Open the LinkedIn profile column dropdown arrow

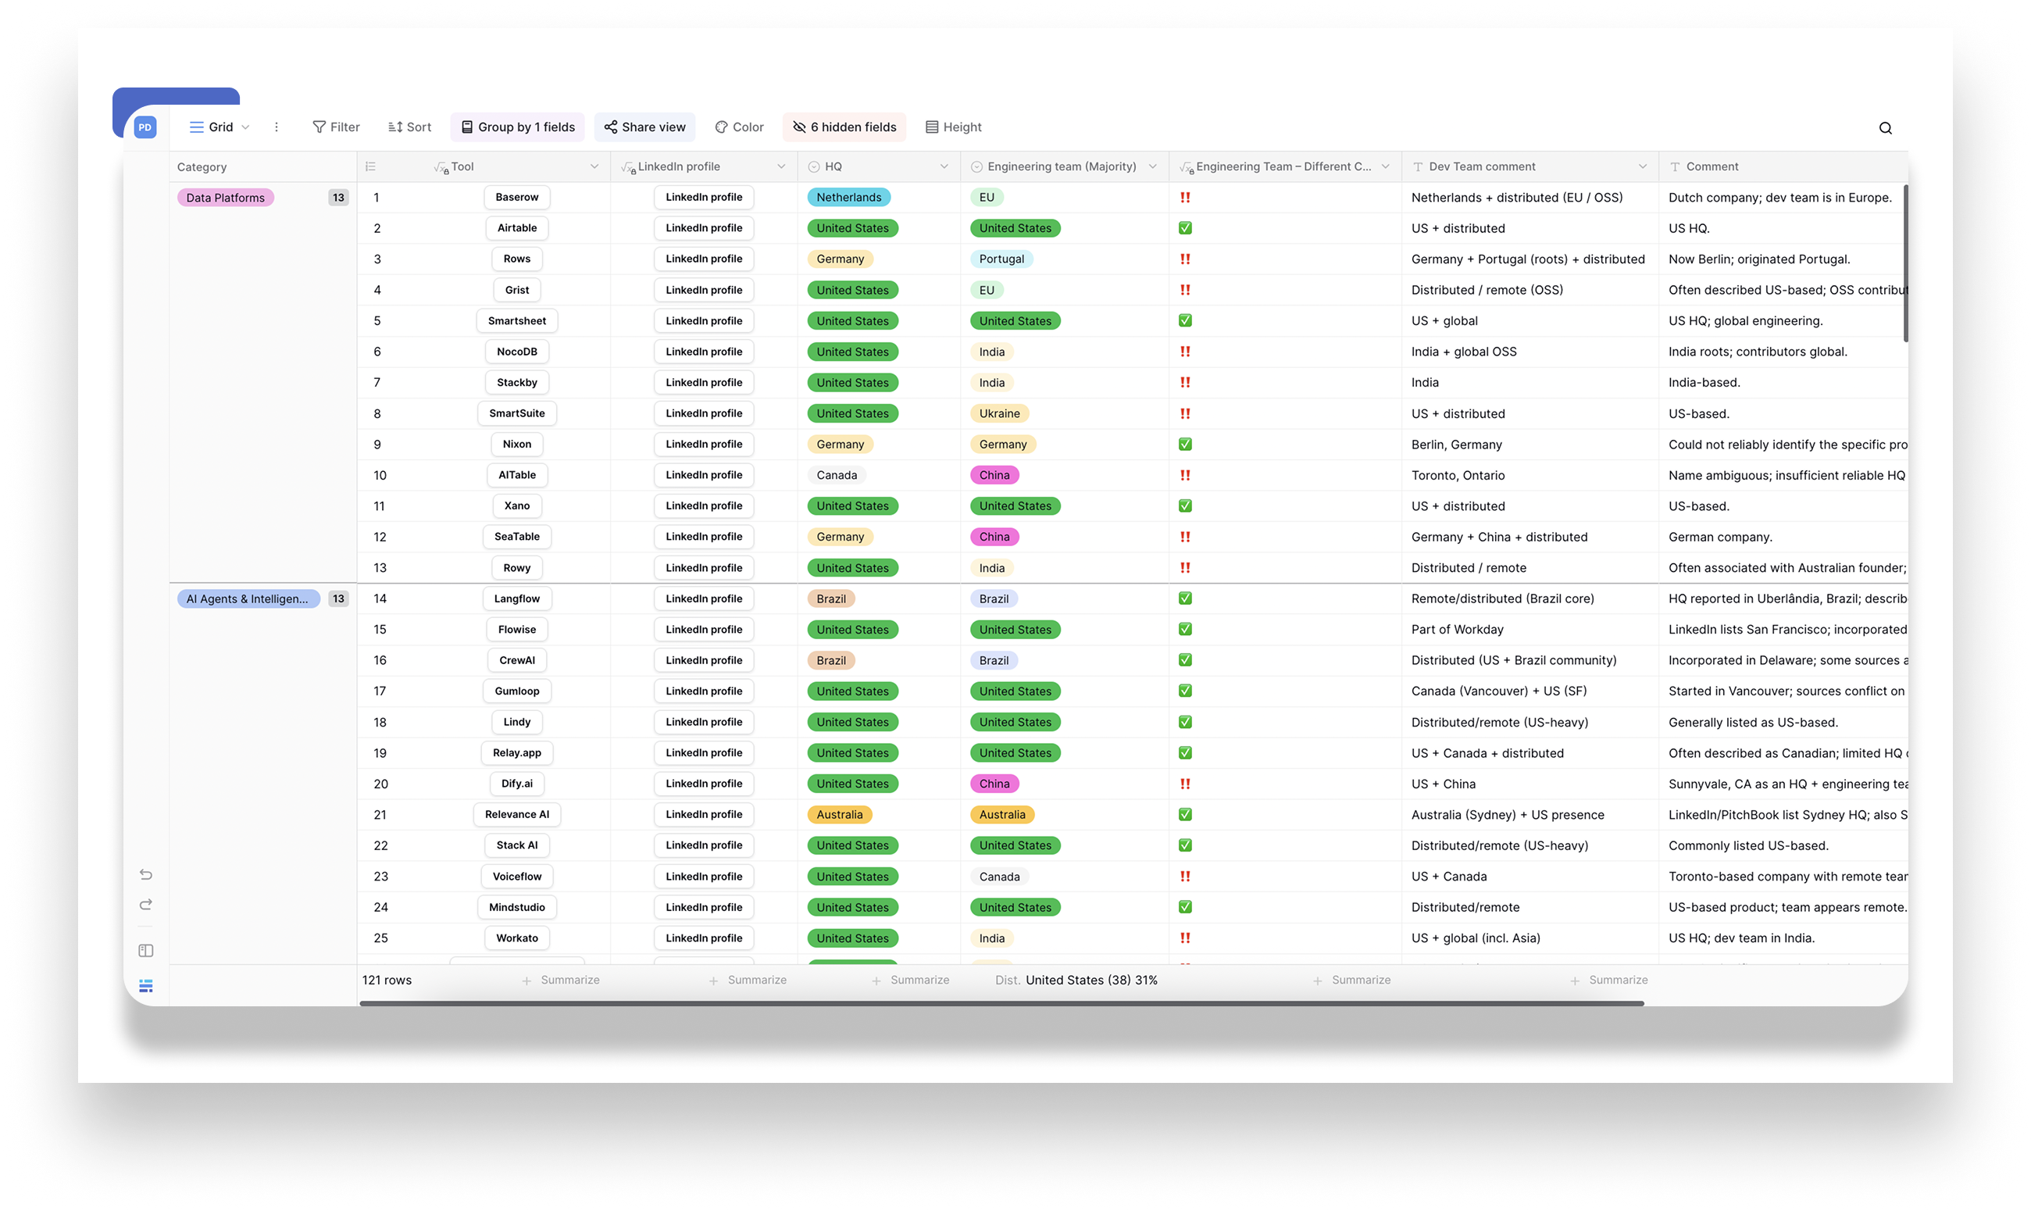(781, 166)
